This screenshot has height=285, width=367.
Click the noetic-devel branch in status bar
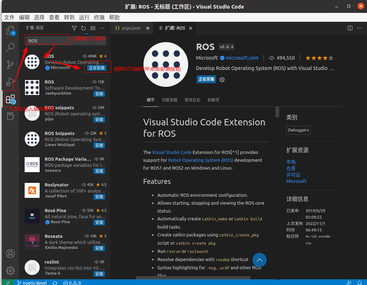click(32, 282)
